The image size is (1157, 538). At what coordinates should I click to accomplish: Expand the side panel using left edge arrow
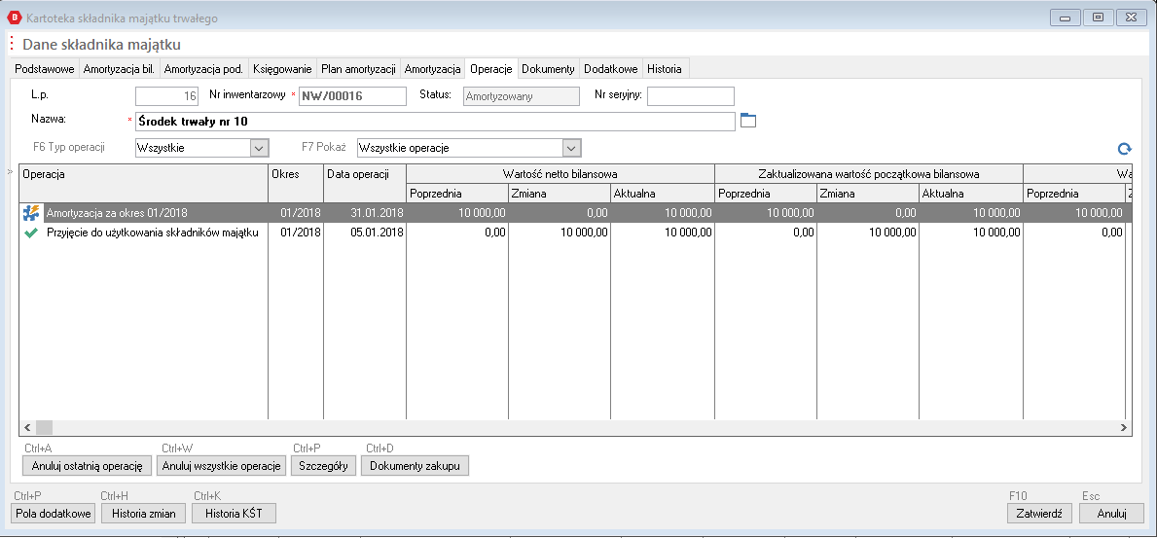tap(11, 172)
